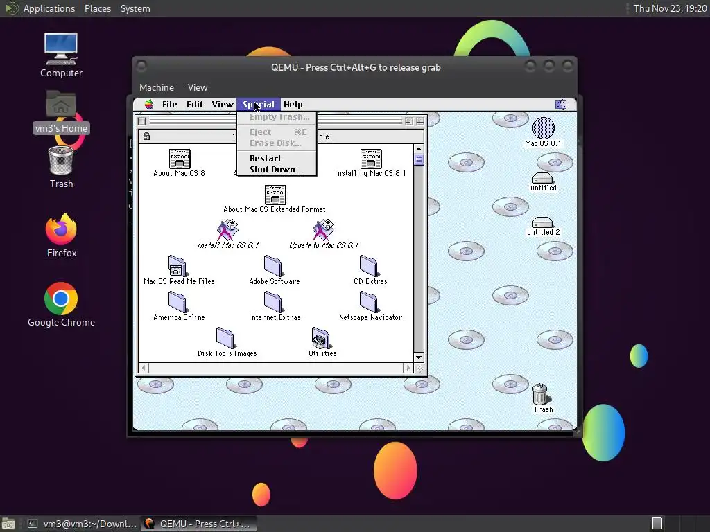710x532 pixels.
Task: Select the untitled 2 disk icon
Action: click(x=542, y=222)
